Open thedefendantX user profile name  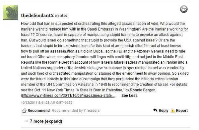click(37, 16)
